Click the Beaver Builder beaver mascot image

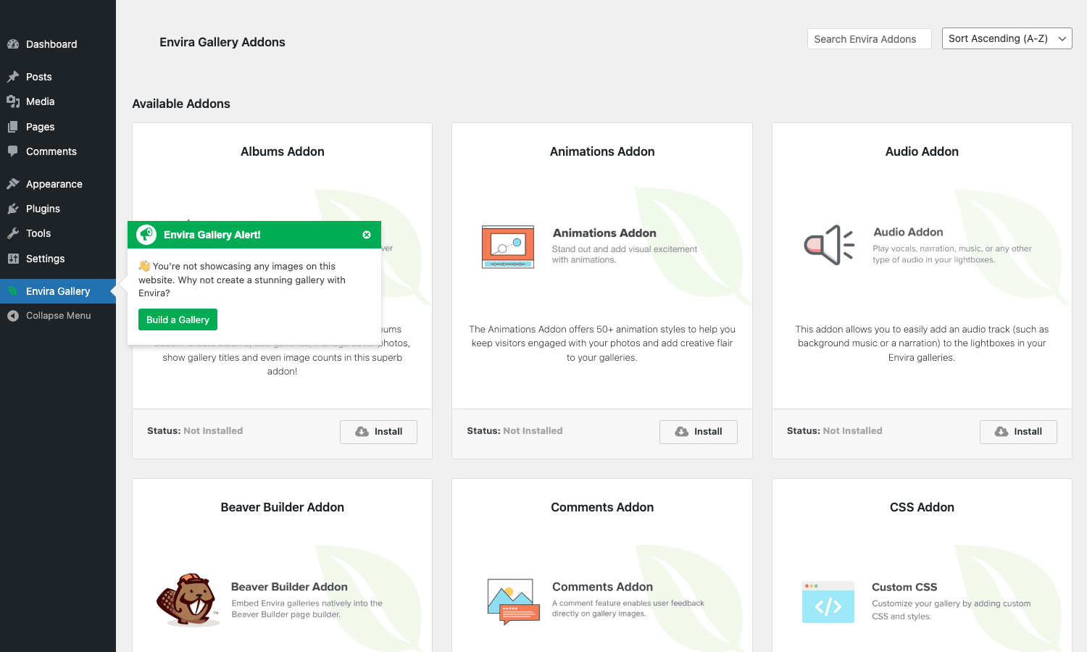coord(188,600)
